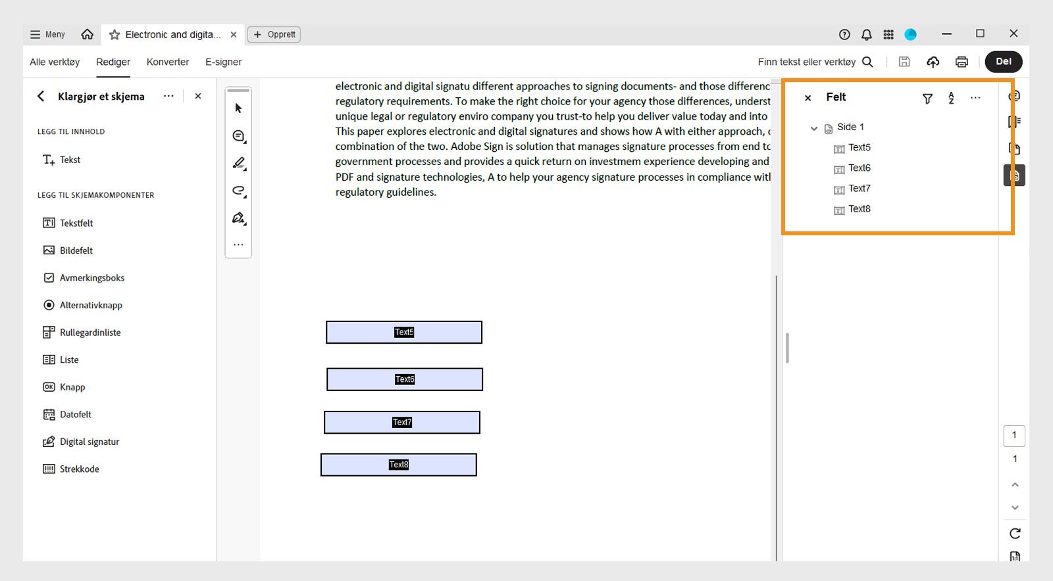Image resolution: width=1053 pixels, height=581 pixels.
Task: Open the apps grid icon
Action: 888,34
